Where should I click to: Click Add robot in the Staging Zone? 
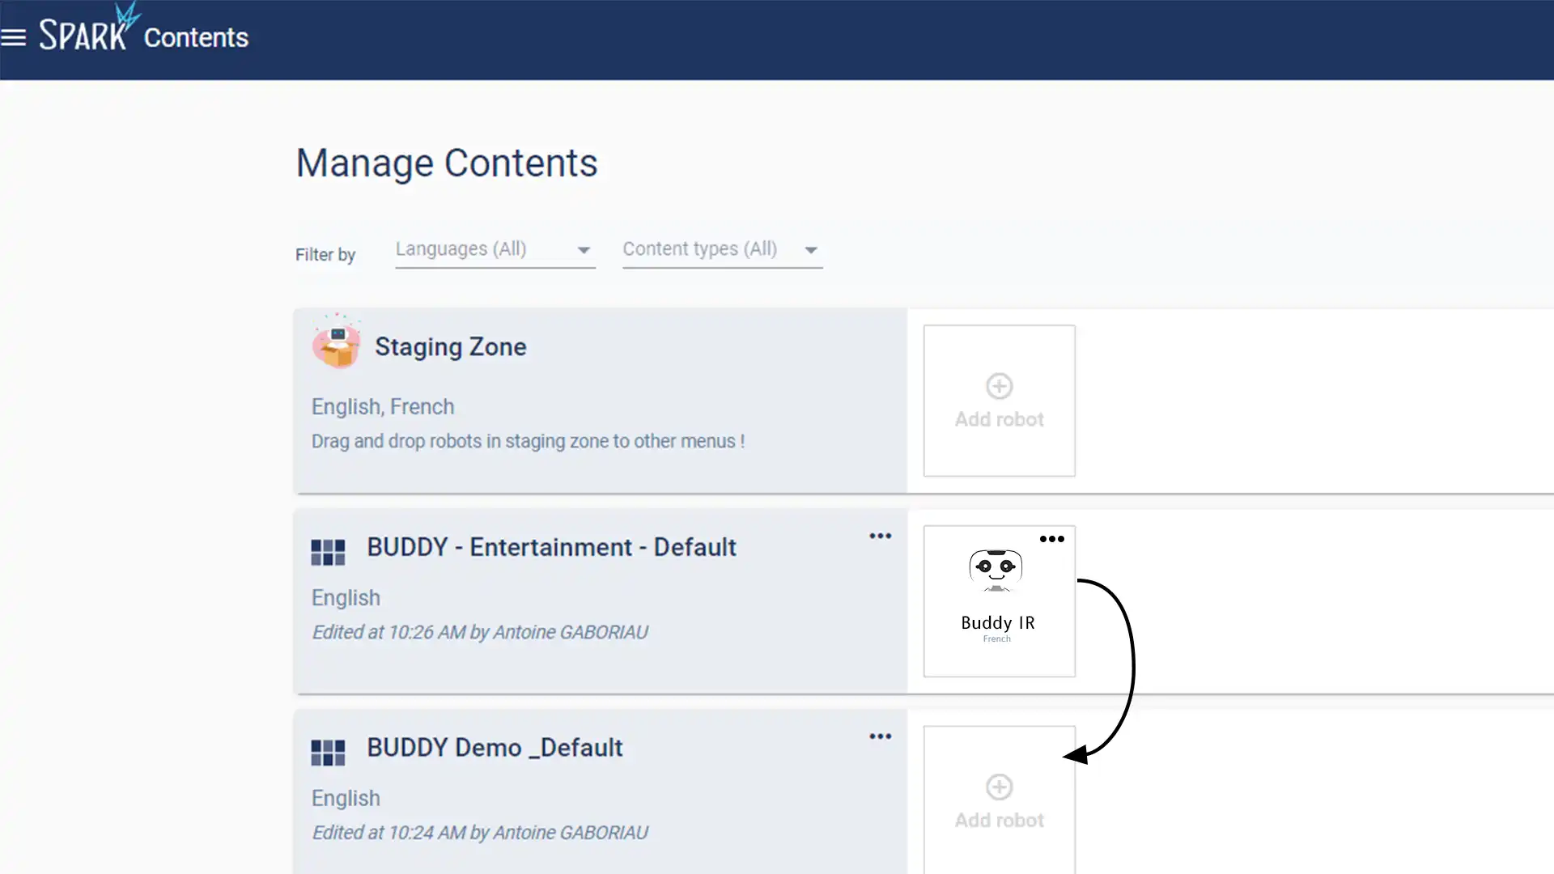tap(999, 419)
